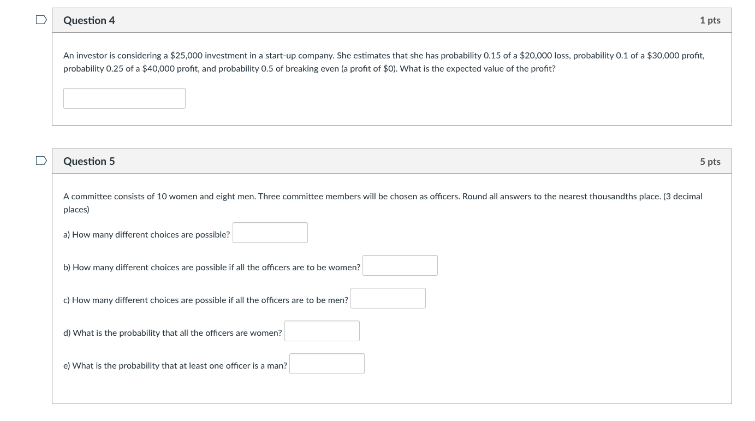Click the answer field asking about all-women officer choices
This screenshot has width=755, height=421.
400,265
